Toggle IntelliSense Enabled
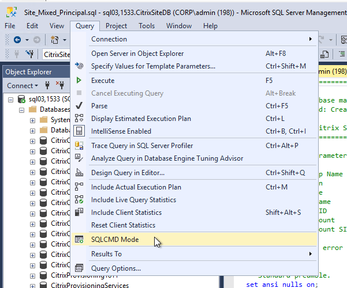Viewport: 347px width, 288px height. [195, 131]
